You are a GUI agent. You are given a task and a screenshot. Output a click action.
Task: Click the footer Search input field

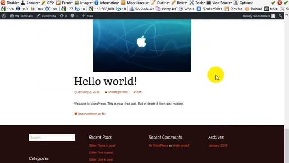coord(52,138)
